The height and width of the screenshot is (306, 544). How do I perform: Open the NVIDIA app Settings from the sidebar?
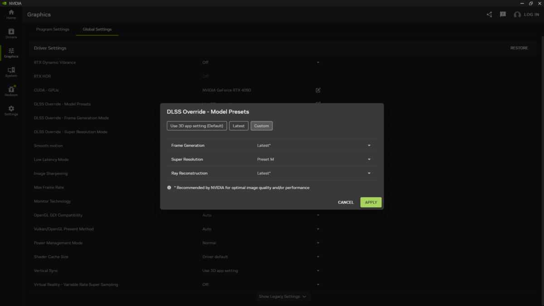(11, 109)
